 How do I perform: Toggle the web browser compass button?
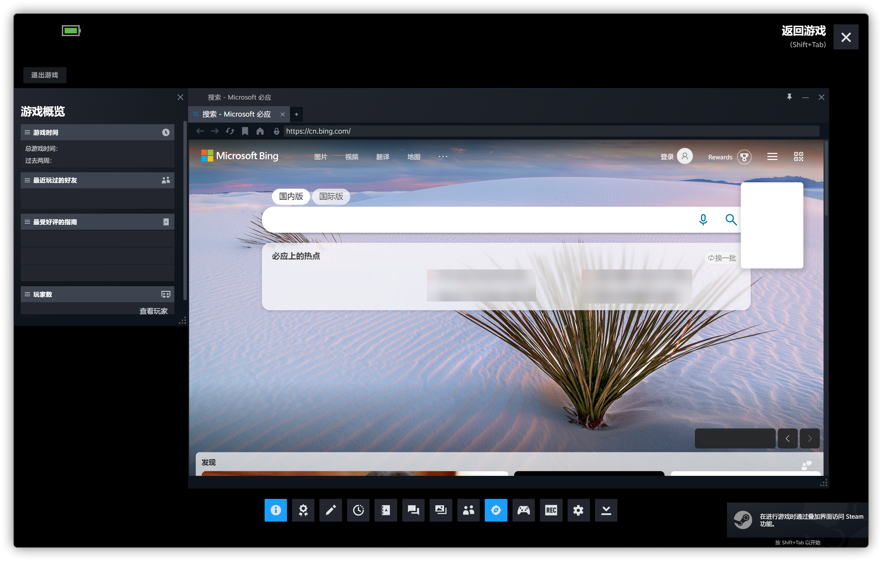click(495, 510)
